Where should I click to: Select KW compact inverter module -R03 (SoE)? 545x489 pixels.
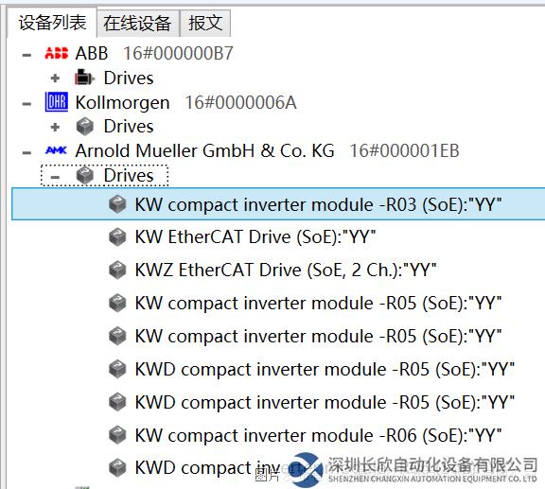[x=278, y=204]
